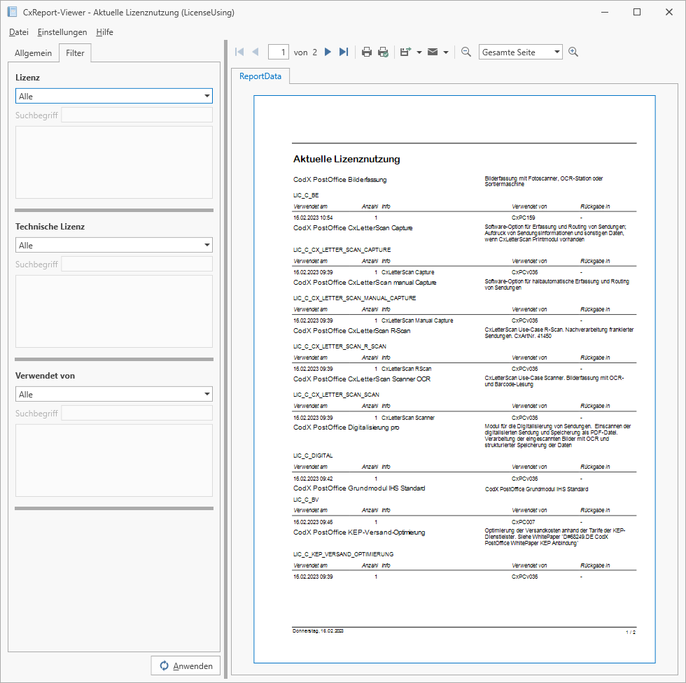Image resolution: width=686 pixels, height=683 pixels.
Task: Zoom in on the report preview
Action: [x=573, y=52]
